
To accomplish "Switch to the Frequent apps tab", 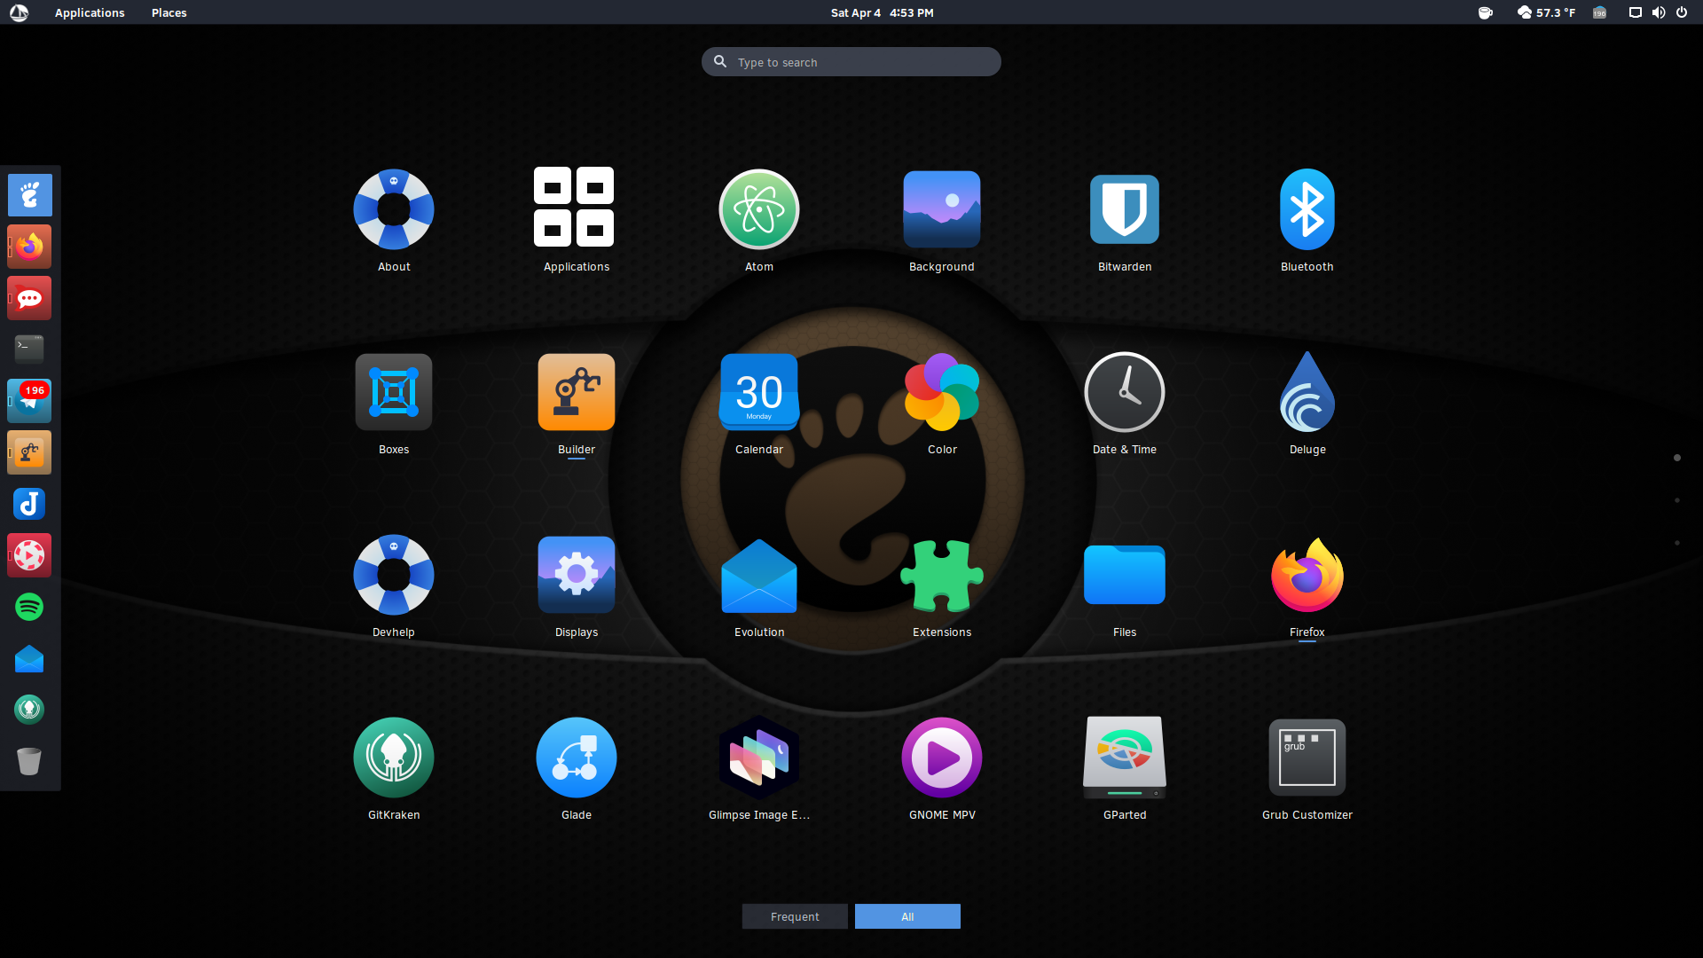I will click(795, 916).
